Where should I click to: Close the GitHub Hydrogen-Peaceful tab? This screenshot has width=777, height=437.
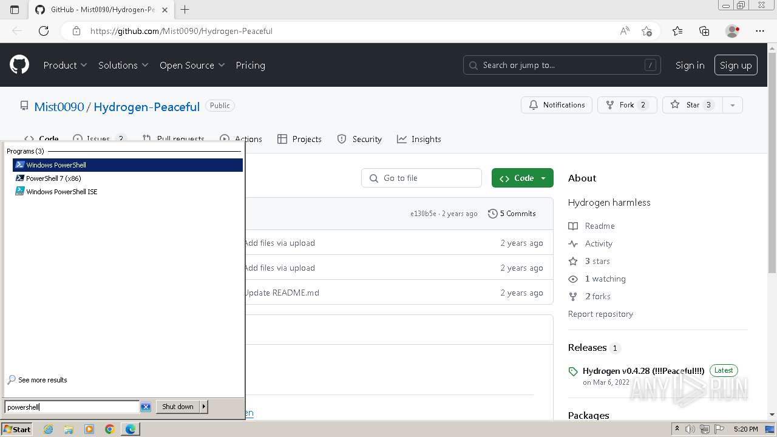click(x=165, y=10)
